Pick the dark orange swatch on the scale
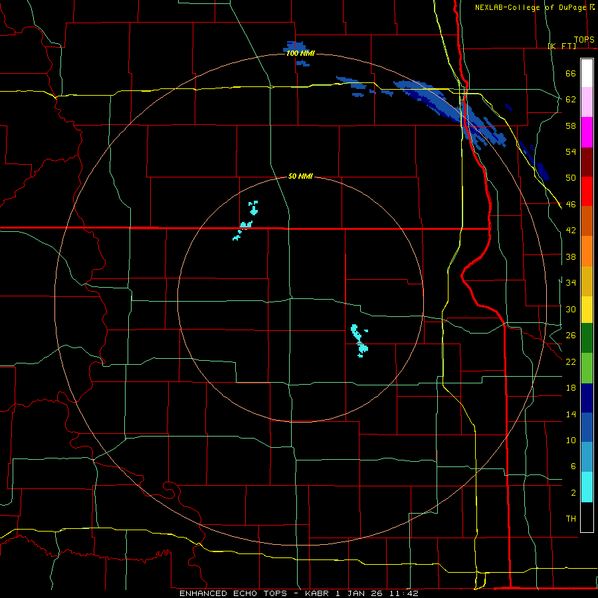This screenshot has height=598, width=598. pyautogui.click(x=587, y=221)
